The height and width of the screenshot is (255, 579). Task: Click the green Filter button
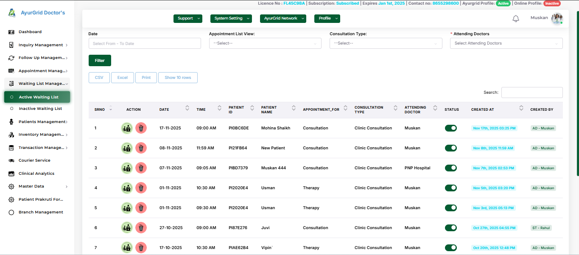click(100, 61)
